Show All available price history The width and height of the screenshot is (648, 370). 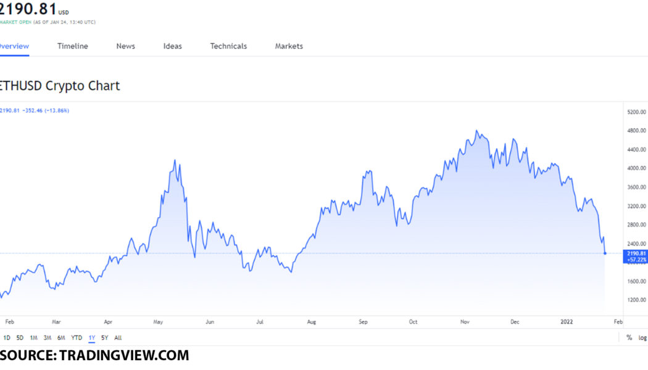point(118,338)
